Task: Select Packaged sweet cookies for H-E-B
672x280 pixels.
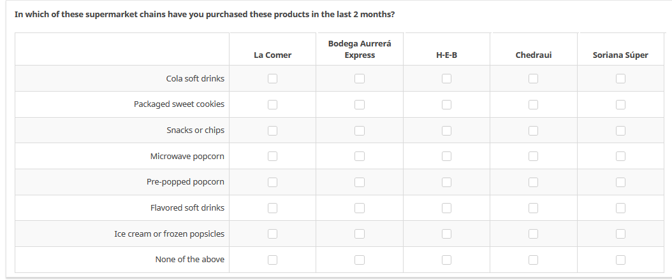Action: coord(446,104)
